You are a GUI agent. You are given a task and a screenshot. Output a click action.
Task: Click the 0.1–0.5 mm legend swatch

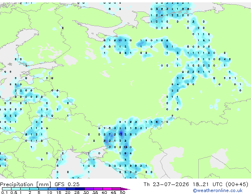click(7, 189)
